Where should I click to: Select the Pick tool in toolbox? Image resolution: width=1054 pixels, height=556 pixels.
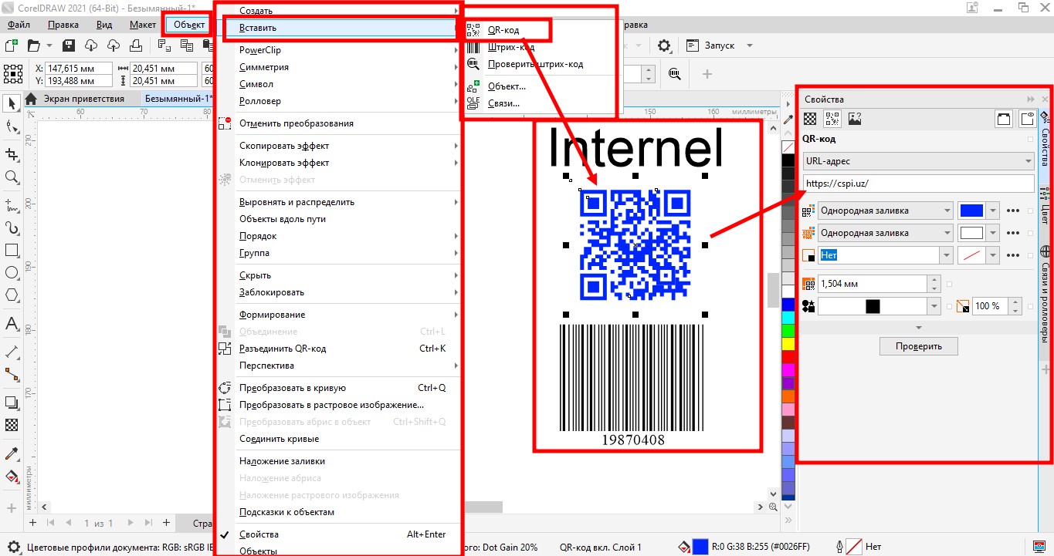coord(12,103)
